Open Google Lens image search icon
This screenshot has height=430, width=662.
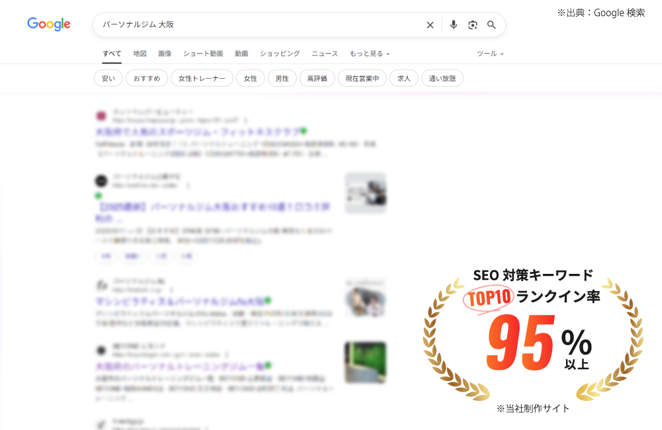click(473, 25)
